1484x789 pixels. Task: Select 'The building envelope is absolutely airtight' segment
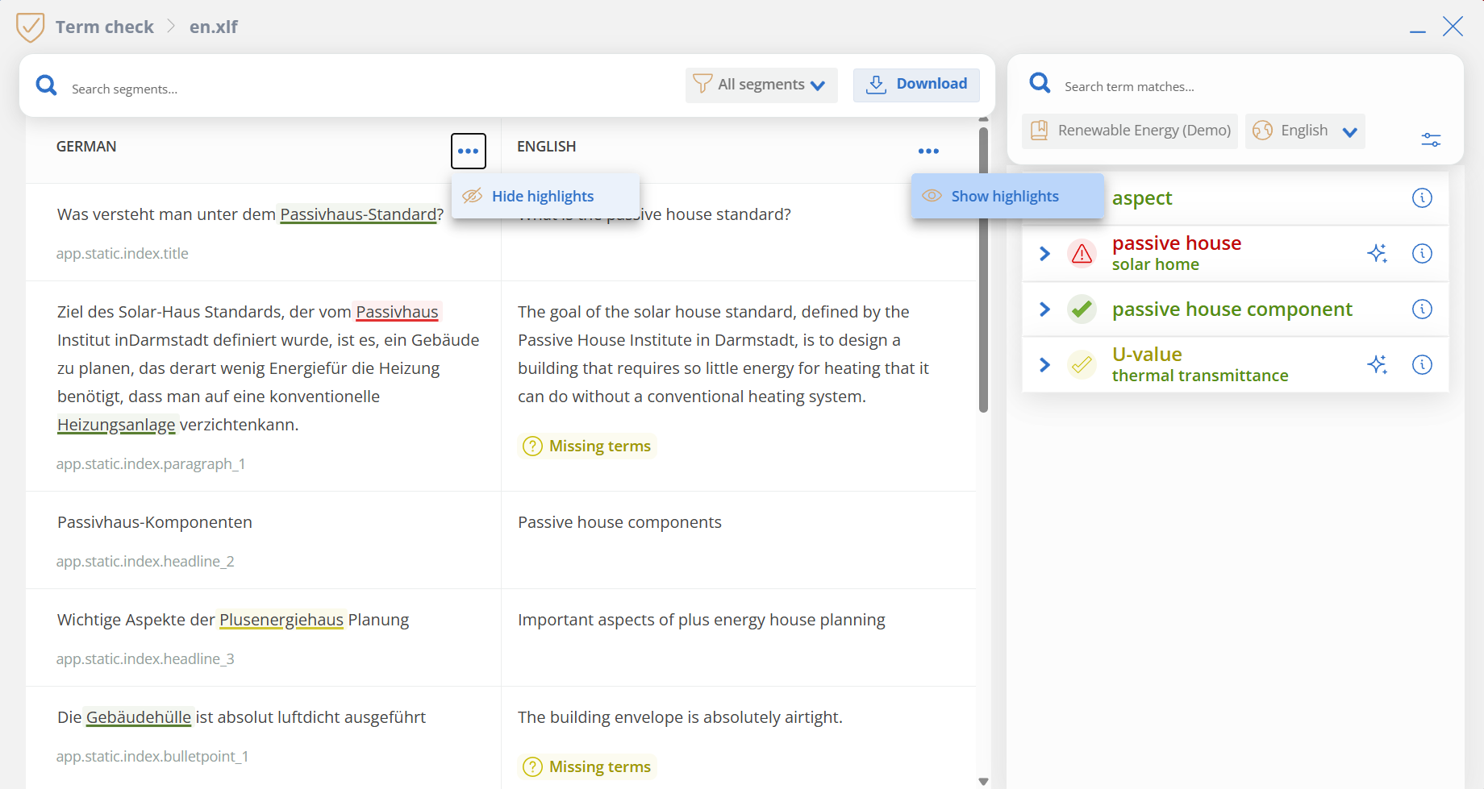click(x=680, y=717)
